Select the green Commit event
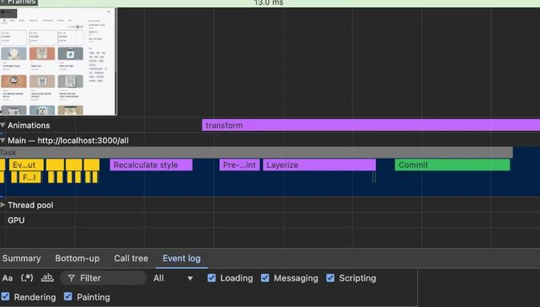Viewport: 540px width, 307px height. coord(452,165)
